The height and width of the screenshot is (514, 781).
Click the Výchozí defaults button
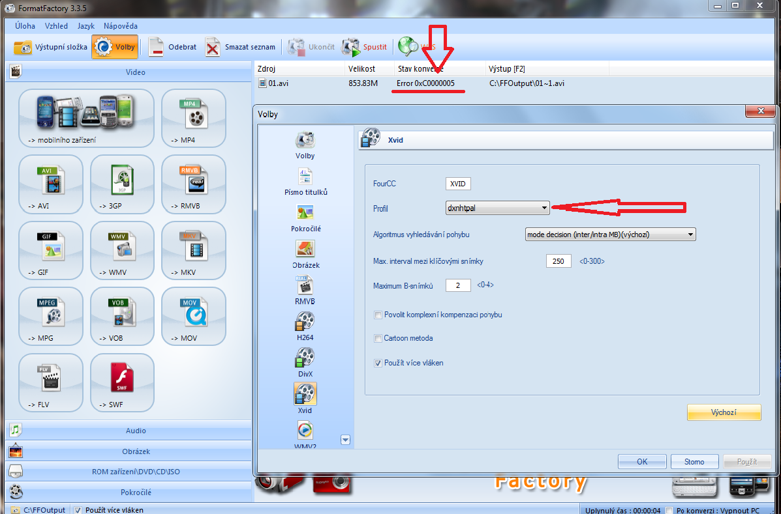pos(724,412)
